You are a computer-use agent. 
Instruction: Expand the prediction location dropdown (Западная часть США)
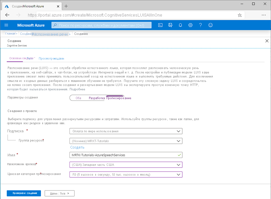126,165
